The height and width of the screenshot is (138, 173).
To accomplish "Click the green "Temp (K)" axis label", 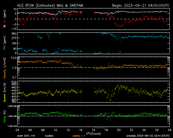I will click(x=5, y=116).
